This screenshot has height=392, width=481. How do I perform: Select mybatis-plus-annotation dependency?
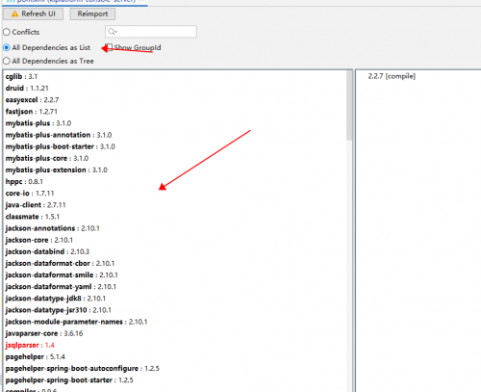tap(59, 135)
